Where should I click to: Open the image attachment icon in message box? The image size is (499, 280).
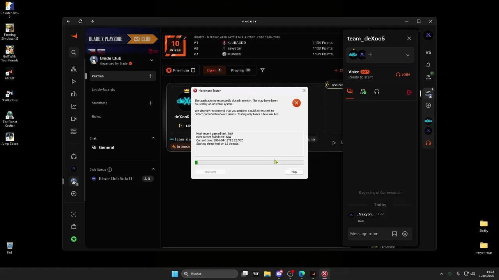[394, 234]
